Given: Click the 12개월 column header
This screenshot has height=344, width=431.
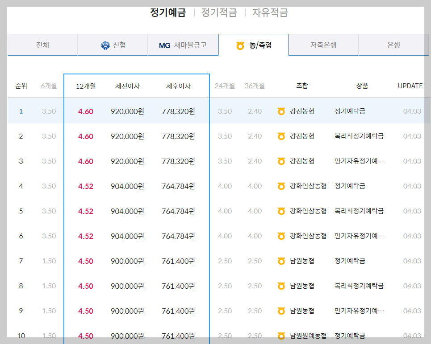Looking at the screenshot, I should tap(86, 86).
